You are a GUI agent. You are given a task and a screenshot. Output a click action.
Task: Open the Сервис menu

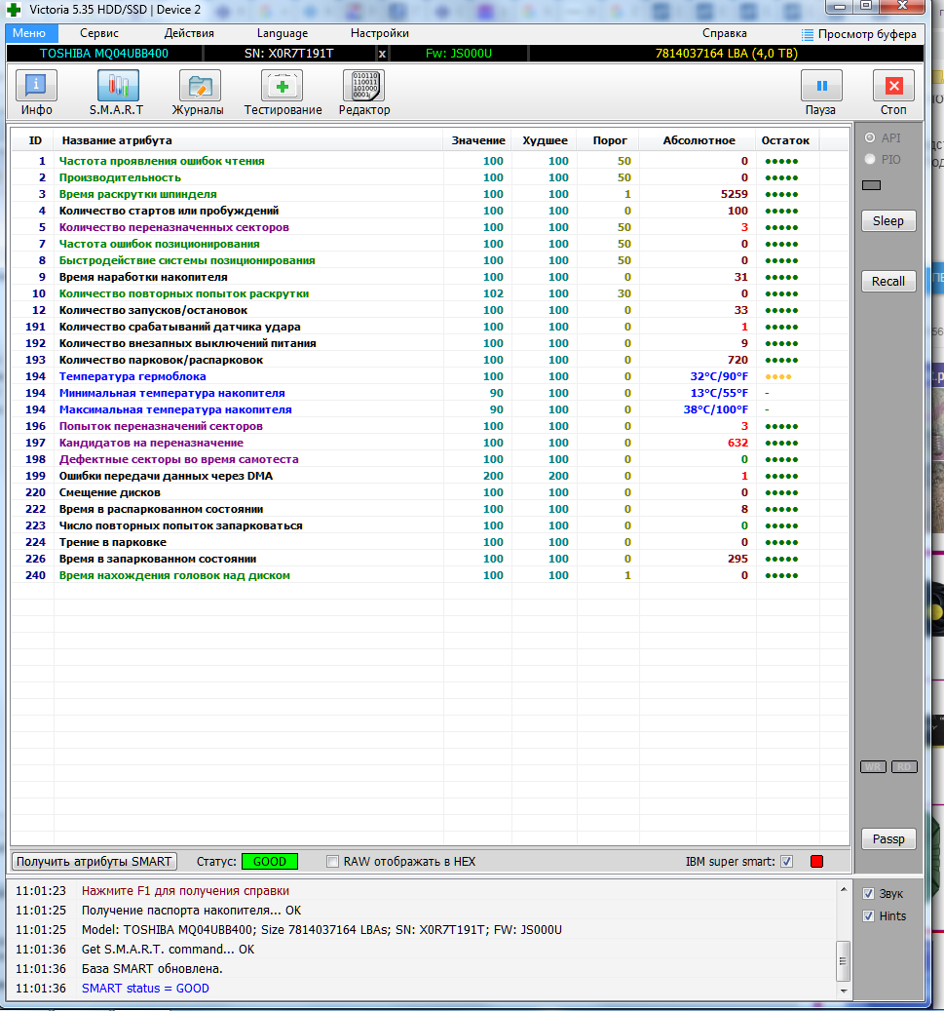click(x=99, y=33)
